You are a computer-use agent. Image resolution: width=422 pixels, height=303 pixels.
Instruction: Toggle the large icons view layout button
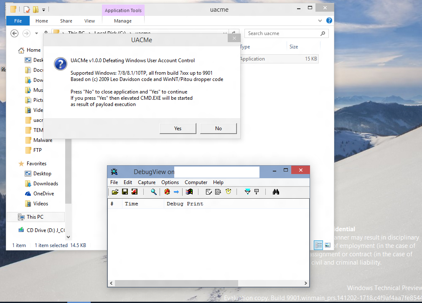point(328,245)
